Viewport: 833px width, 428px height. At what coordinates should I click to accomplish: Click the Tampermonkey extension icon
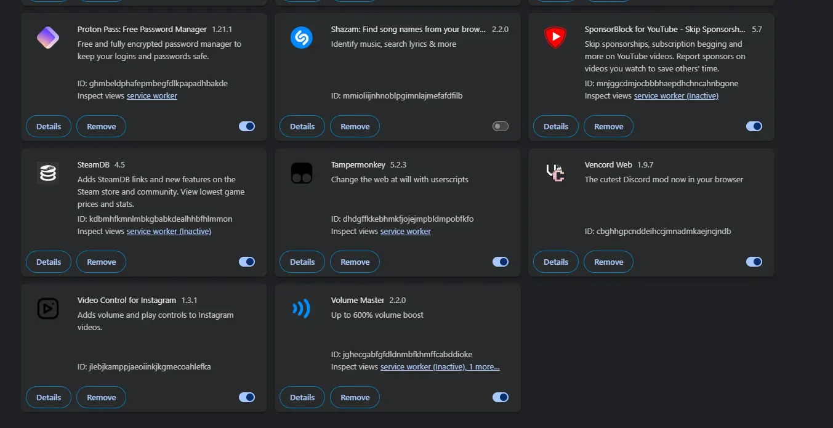[x=302, y=174]
